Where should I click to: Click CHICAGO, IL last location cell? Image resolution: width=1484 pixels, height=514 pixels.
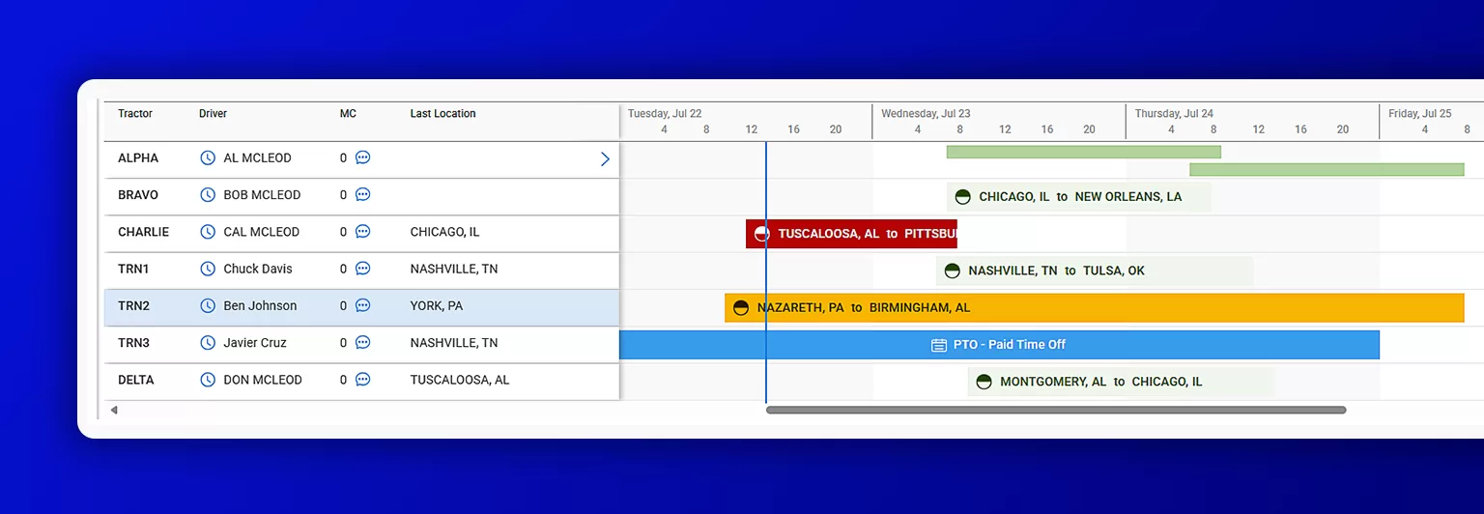click(444, 232)
